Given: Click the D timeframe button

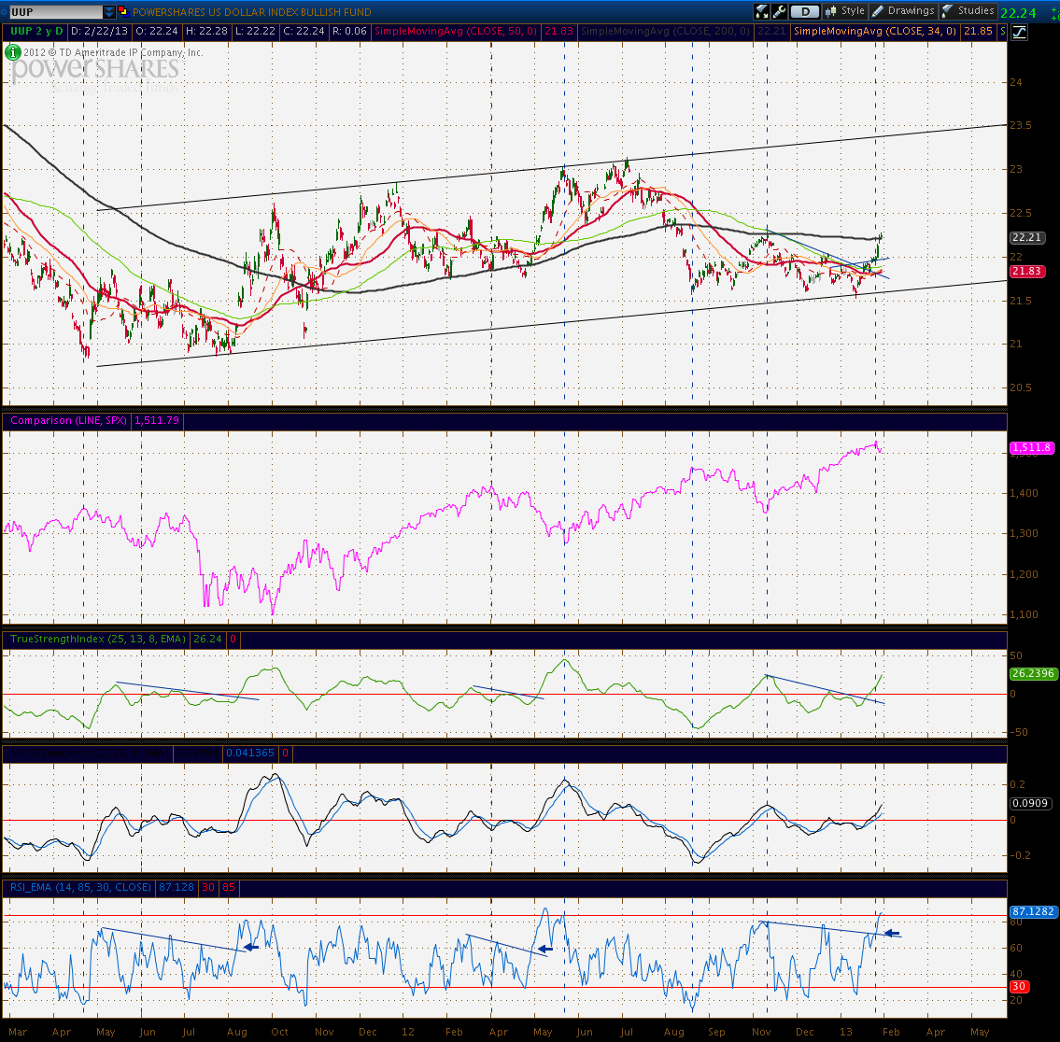Looking at the screenshot, I should click(804, 11).
